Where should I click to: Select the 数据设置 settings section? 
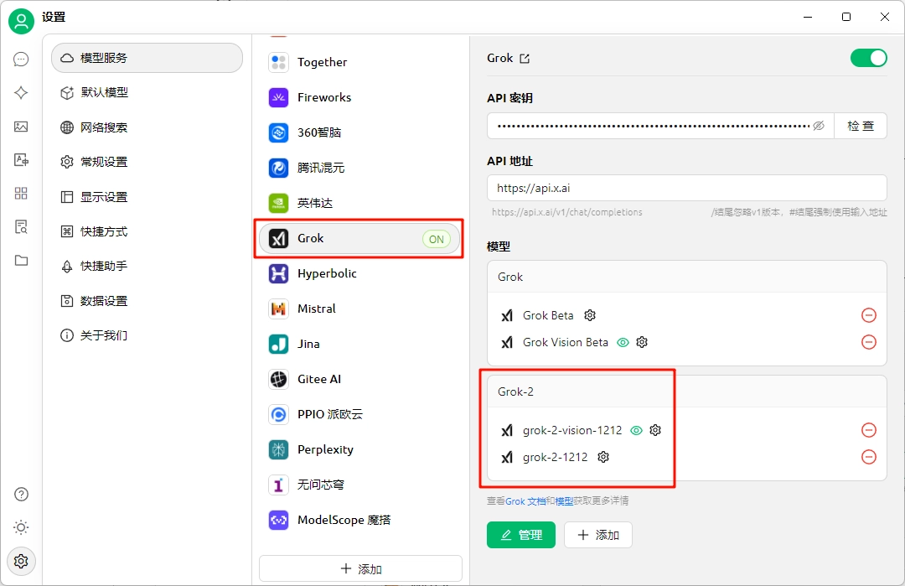(147, 301)
